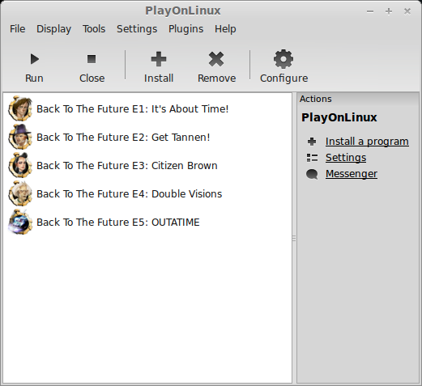This screenshot has width=422, height=386.
Task: Click the Install plus icon in toolbar
Action: pos(159,59)
